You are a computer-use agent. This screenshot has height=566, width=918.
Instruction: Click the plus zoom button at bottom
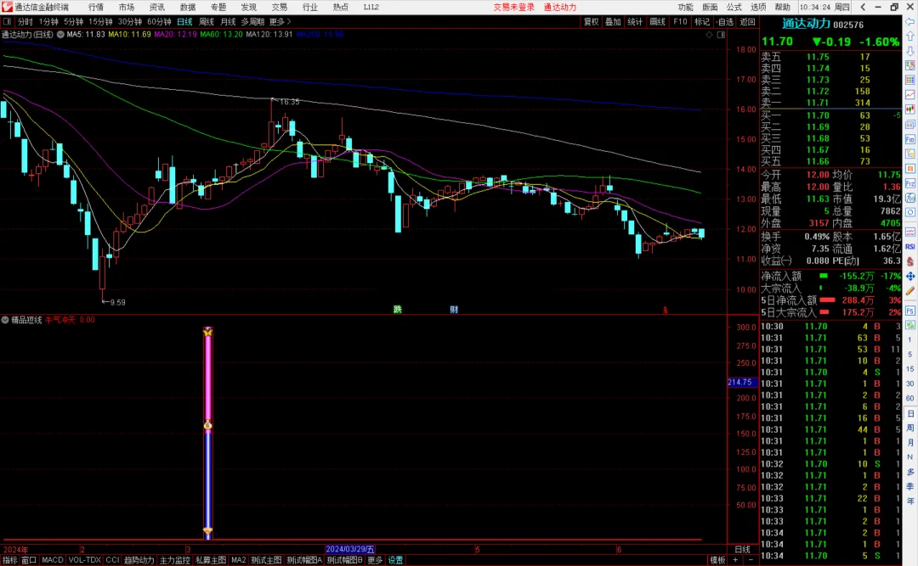click(x=735, y=560)
